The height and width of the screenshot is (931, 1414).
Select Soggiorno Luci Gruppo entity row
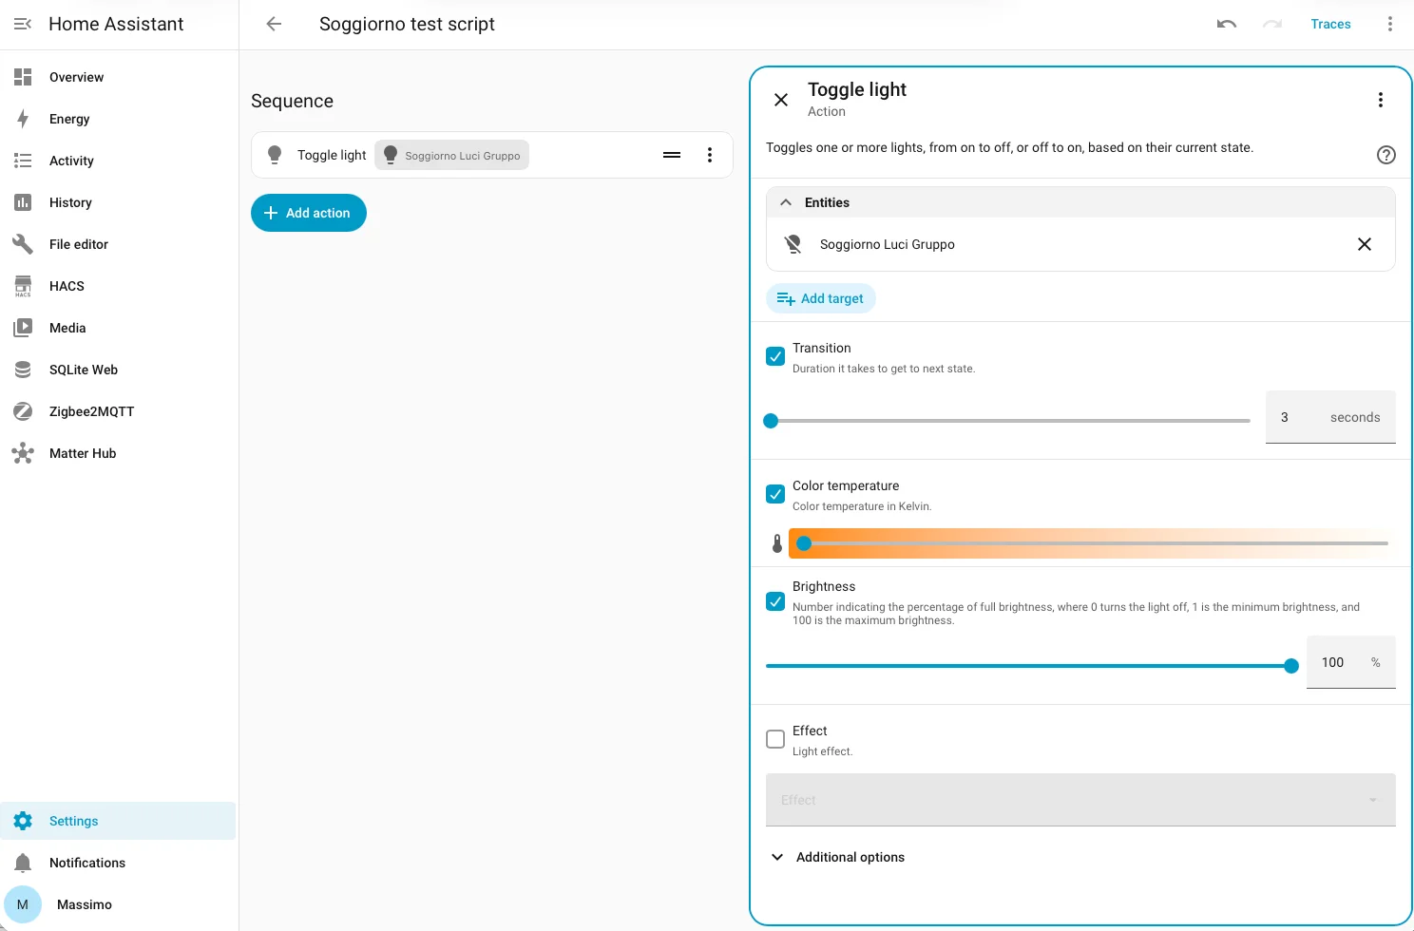point(1080,244)
